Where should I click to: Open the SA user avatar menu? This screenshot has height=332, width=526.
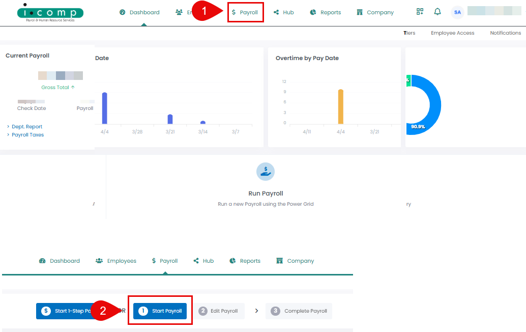click(457, 12)
